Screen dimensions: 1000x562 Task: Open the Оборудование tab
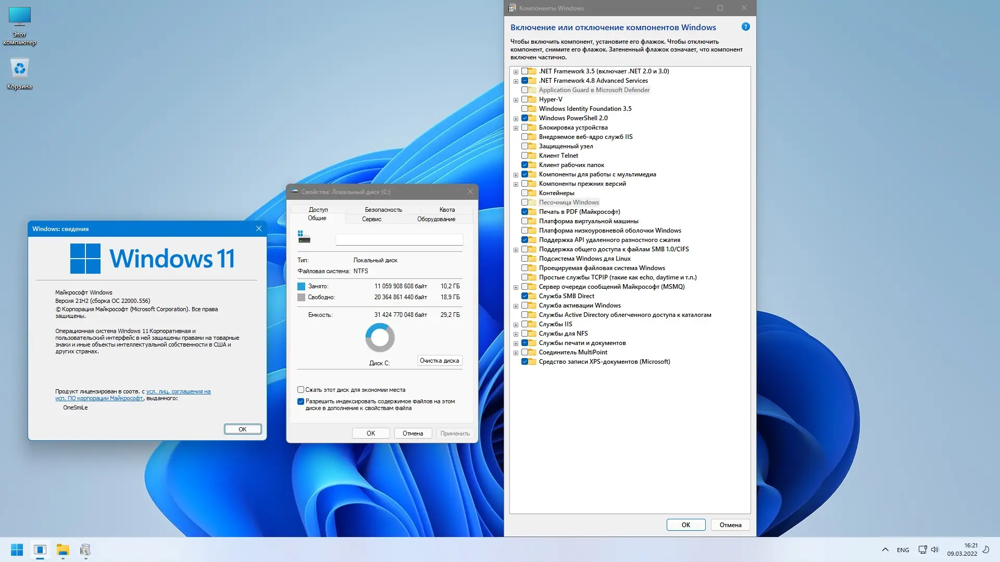(x=436, y=219)
